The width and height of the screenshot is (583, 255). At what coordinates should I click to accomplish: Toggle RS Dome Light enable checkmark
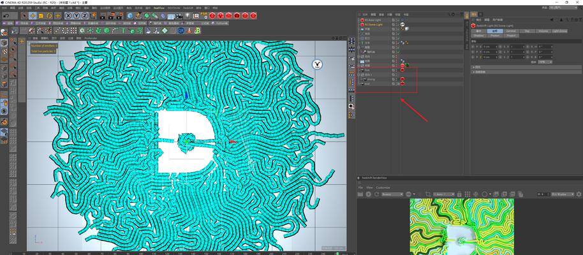[x=397, y=24]
